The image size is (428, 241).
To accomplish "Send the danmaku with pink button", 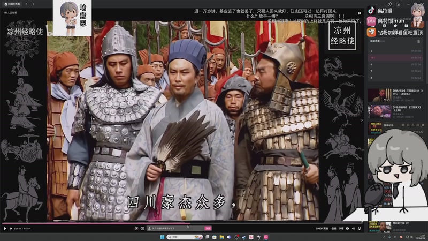I will tap(208, 229).
